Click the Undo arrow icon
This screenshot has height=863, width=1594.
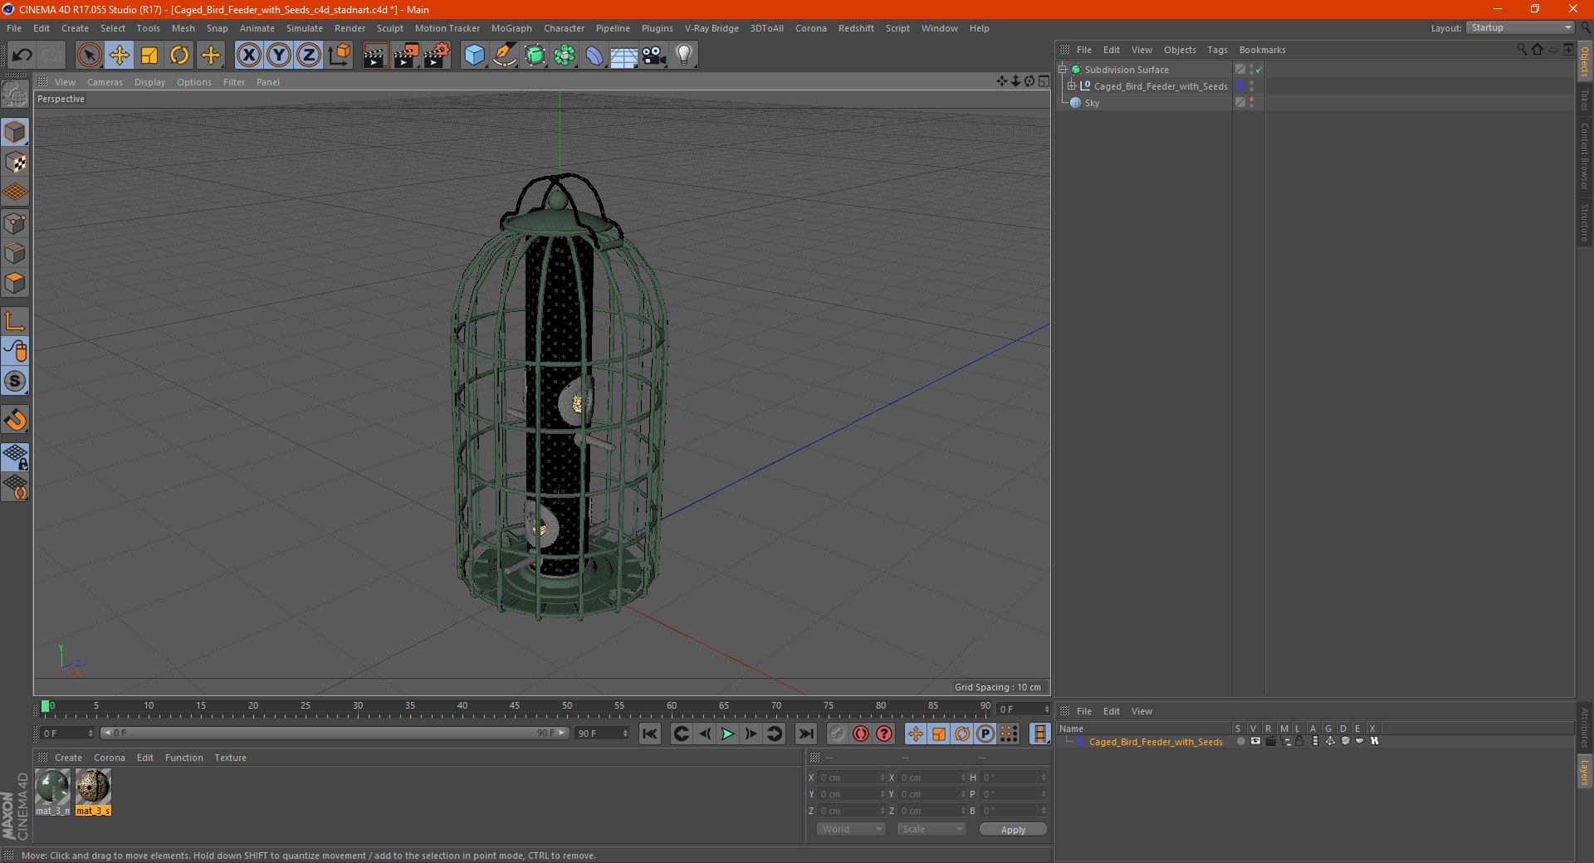coord(22,56)
